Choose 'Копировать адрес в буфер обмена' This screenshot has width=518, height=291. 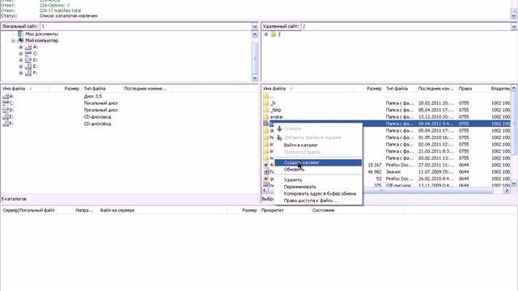[x=318, y=194]
